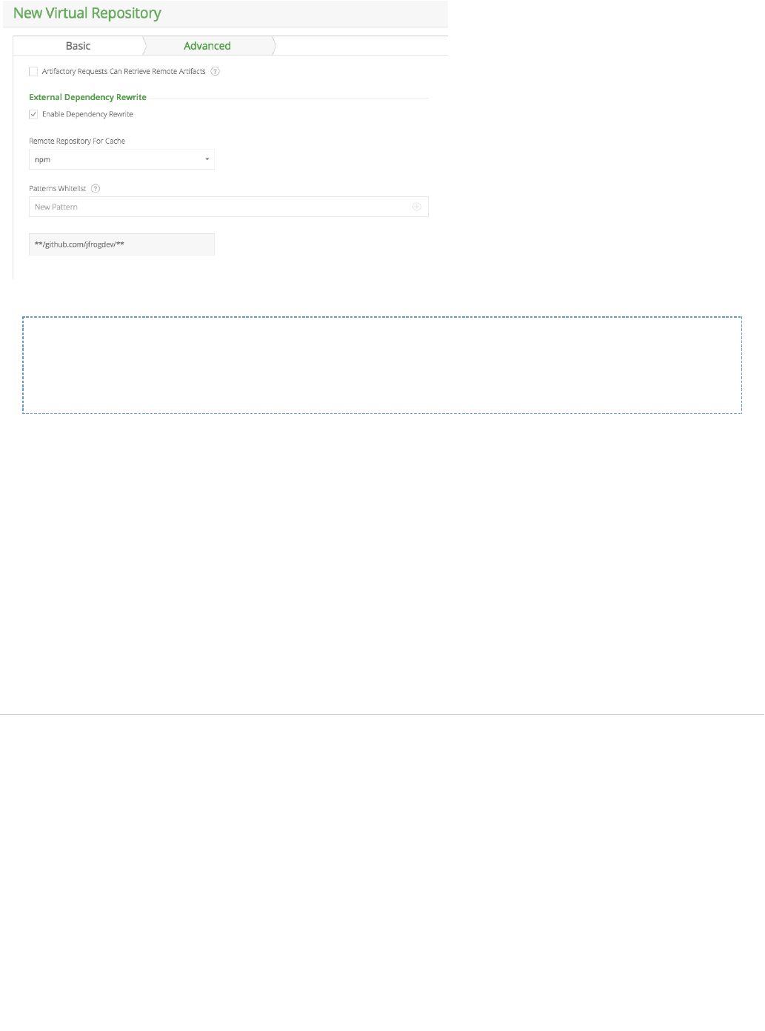Click inside the empty dashed-border box

[x=382, y=365]
